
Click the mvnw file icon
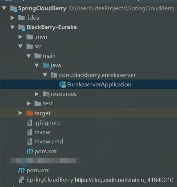[x=30, y=132]
